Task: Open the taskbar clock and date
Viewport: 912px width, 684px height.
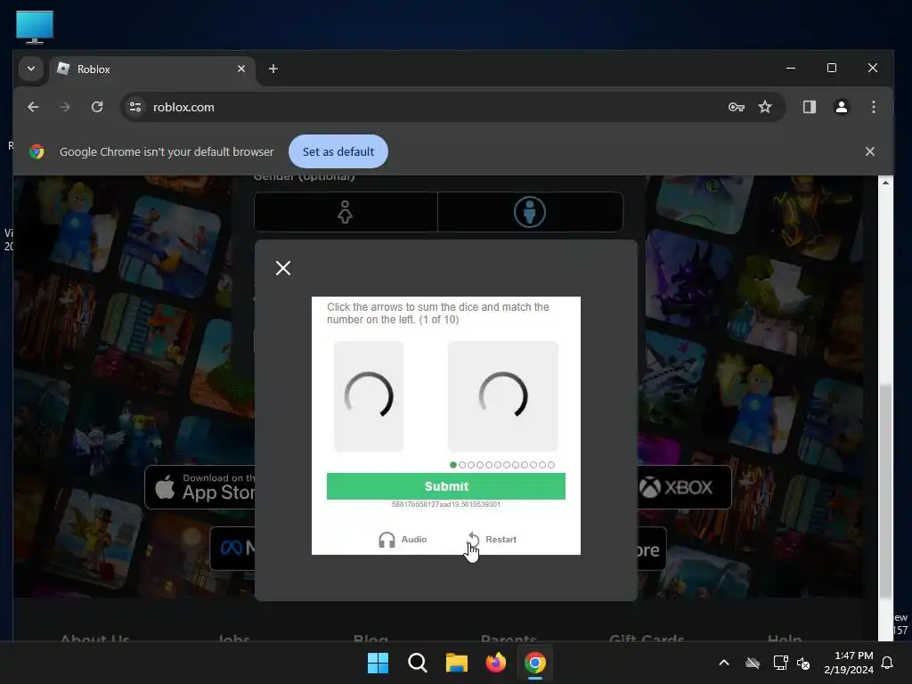Action: (849, 663)
